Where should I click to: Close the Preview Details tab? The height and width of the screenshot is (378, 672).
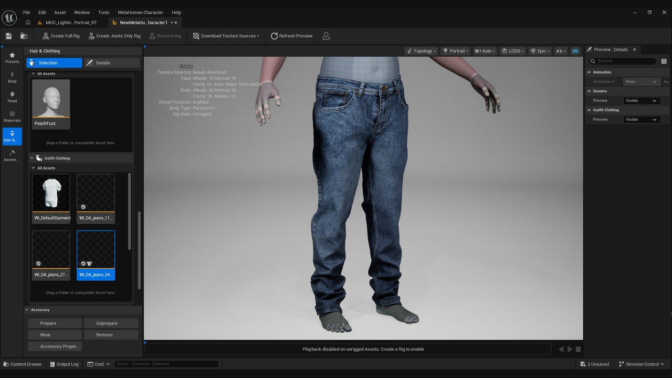click(634, 49)
